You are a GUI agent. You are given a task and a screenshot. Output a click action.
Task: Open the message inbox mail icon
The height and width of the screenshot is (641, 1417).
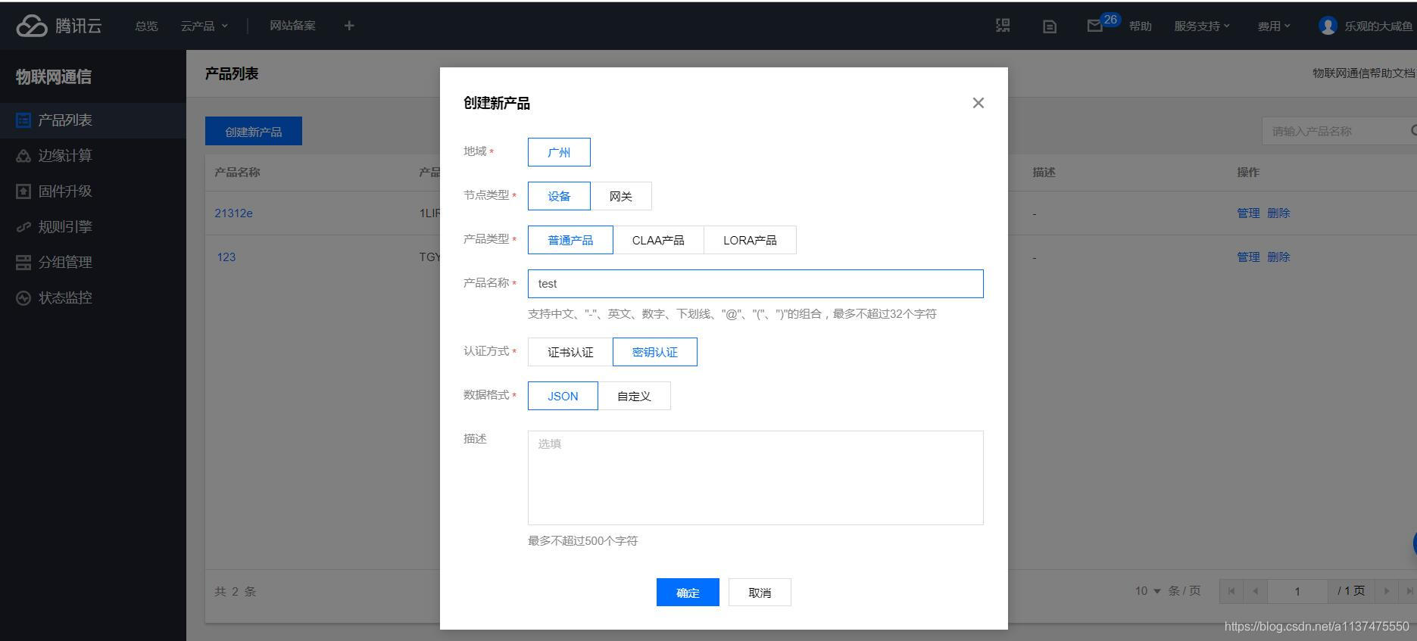click(x=1094, y=26)
